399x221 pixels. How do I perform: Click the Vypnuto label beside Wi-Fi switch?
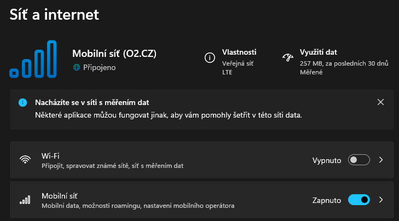327,160
